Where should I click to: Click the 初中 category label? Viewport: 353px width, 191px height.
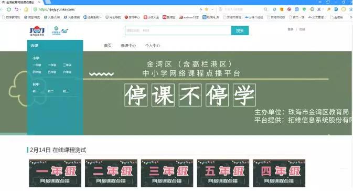[x=36, y=84]
